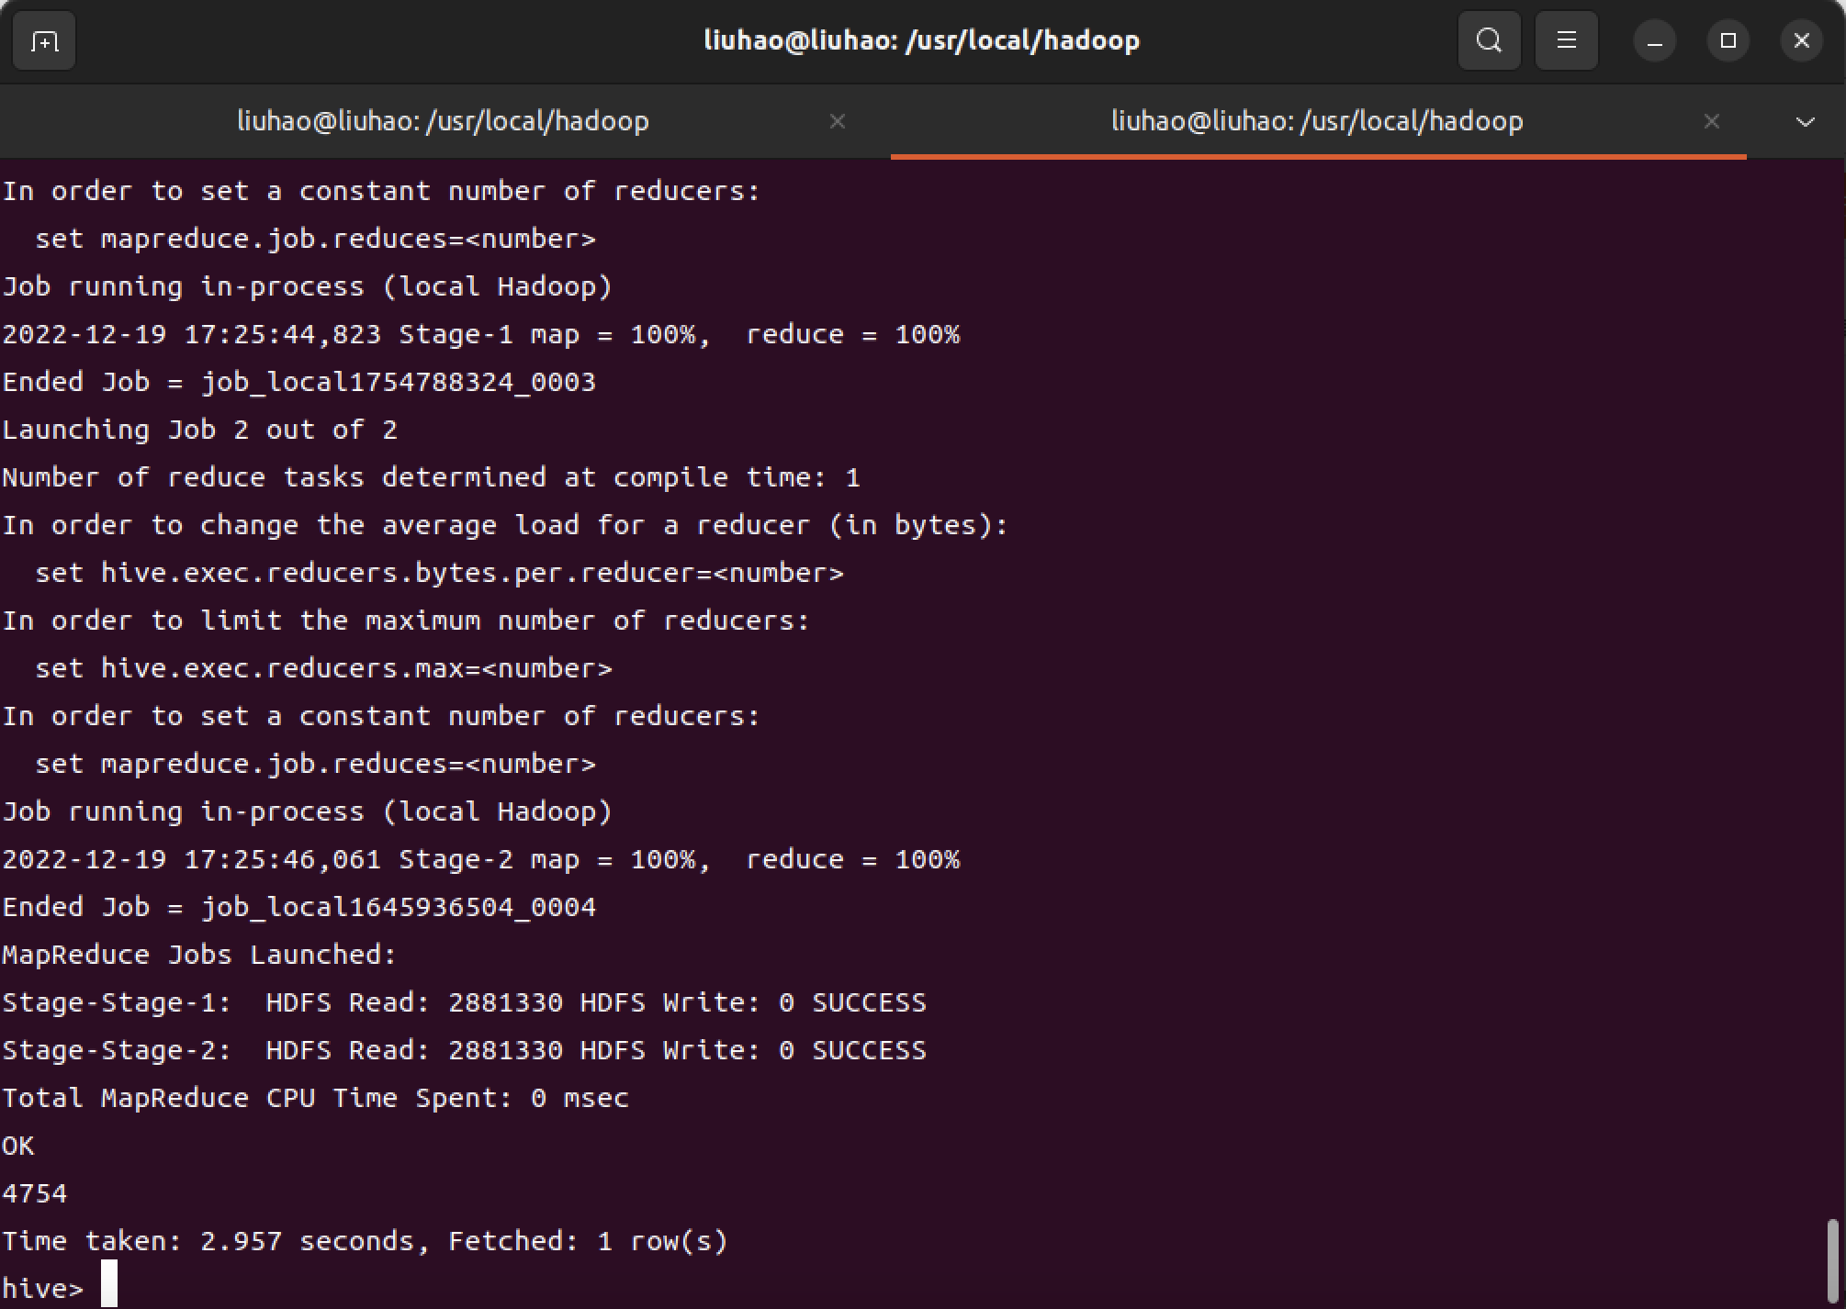Click the terminal scrollbar thumb

(1833, 1259)
